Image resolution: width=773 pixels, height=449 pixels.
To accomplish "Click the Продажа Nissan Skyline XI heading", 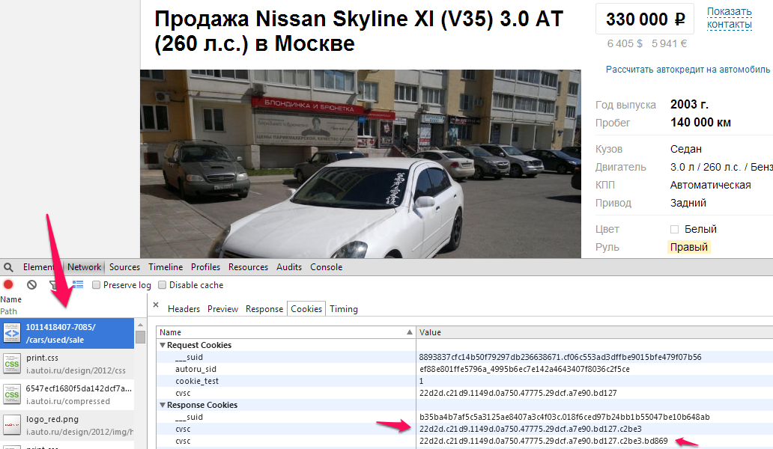I will pyautogui.click(x=359, y=31).
